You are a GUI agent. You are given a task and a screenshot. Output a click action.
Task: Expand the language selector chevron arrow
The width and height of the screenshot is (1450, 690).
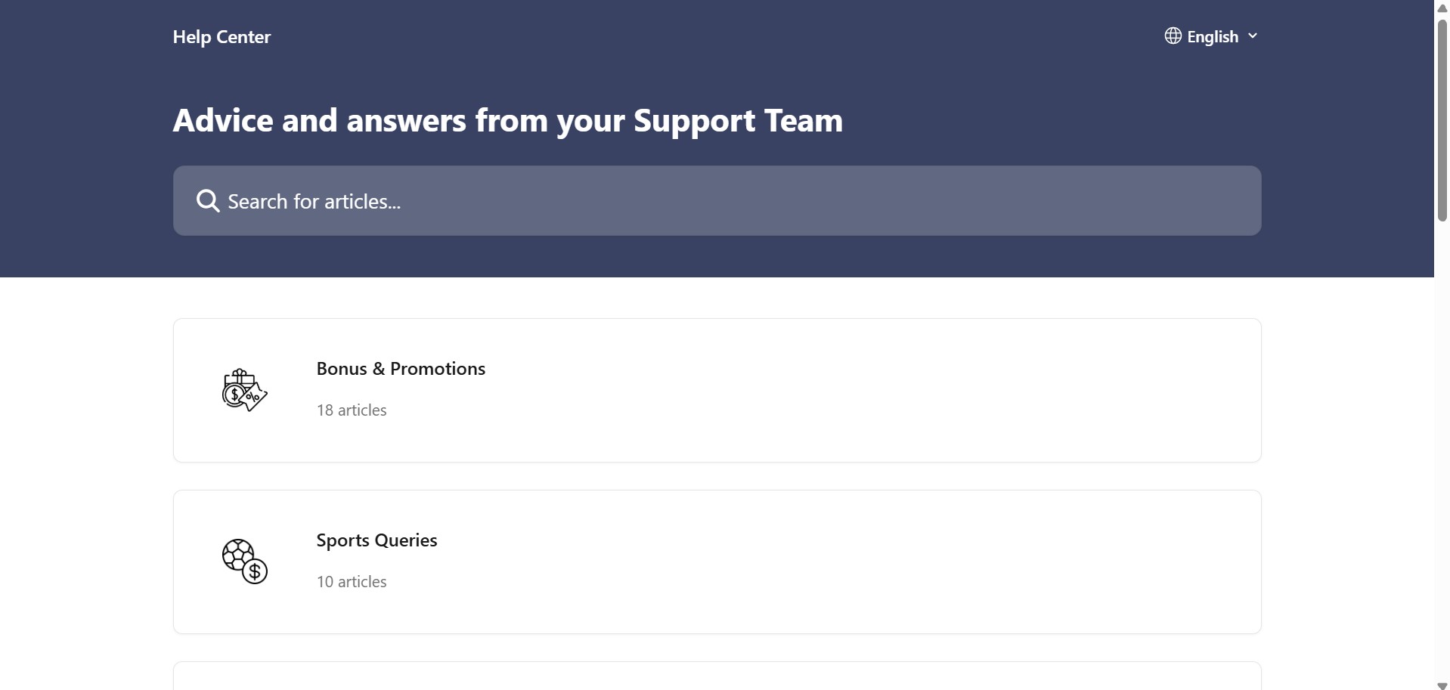[x=1253, y=36]
